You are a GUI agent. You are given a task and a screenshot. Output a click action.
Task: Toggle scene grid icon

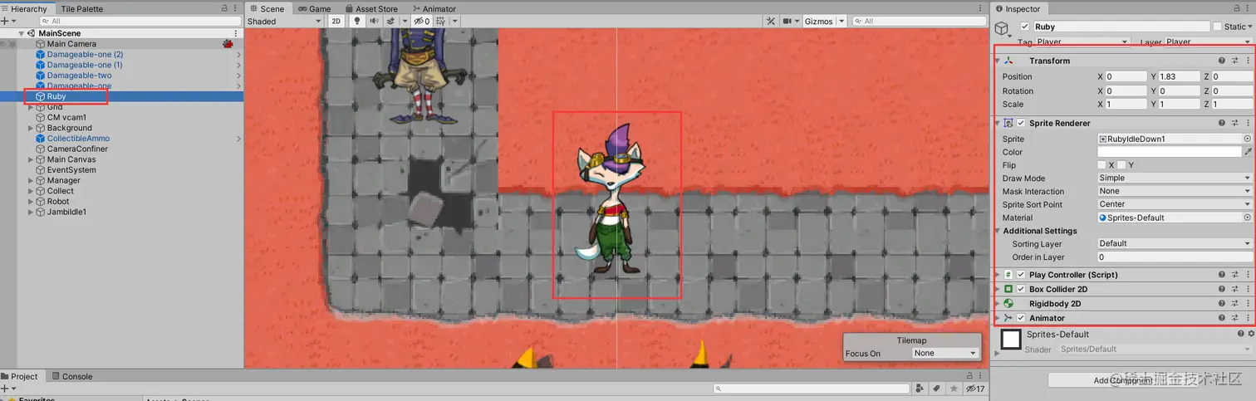[x=441, y=22]
